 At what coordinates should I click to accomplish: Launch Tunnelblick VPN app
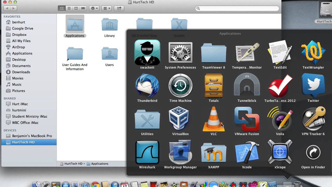(247, 85)
